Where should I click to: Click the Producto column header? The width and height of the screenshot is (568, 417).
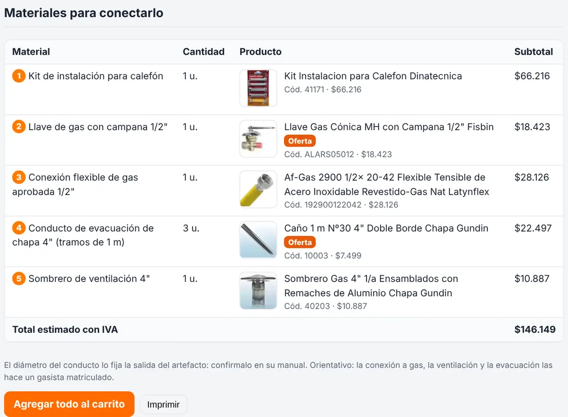(x=260, y=52)
